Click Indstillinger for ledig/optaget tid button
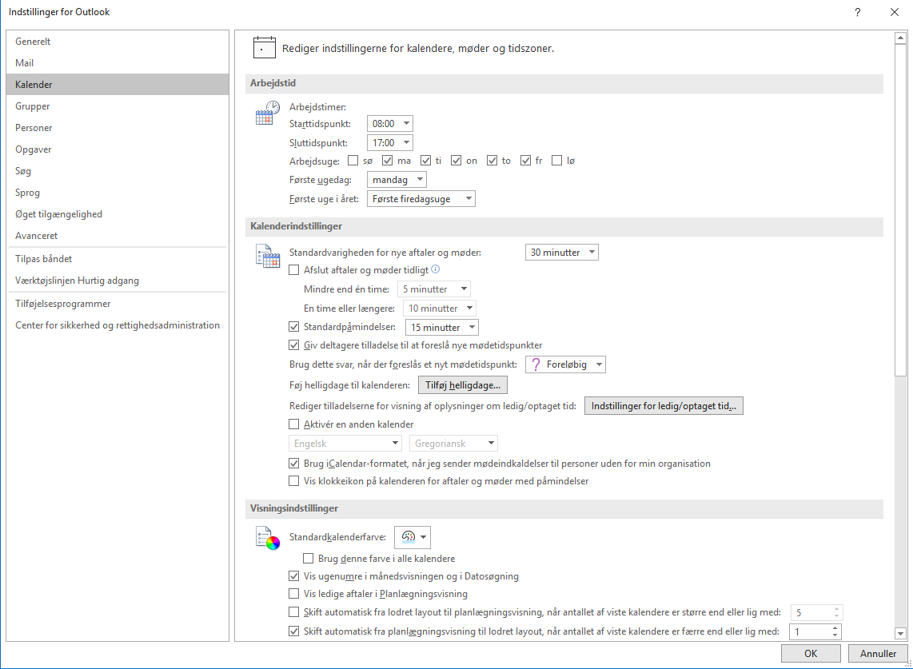The width and height of the screenshot is (913, 669). click(664, 406)
